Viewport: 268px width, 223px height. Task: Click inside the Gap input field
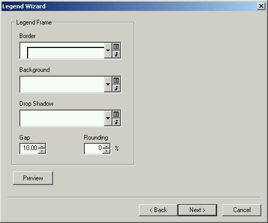pos(29,148)
